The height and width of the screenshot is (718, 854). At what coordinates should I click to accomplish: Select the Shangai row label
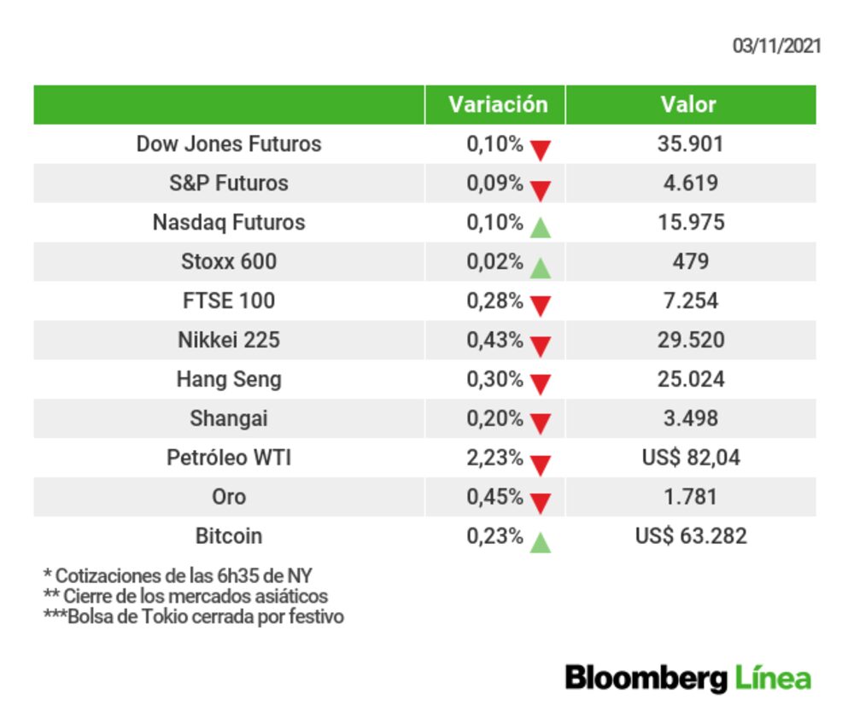click(x=229, y=418)
